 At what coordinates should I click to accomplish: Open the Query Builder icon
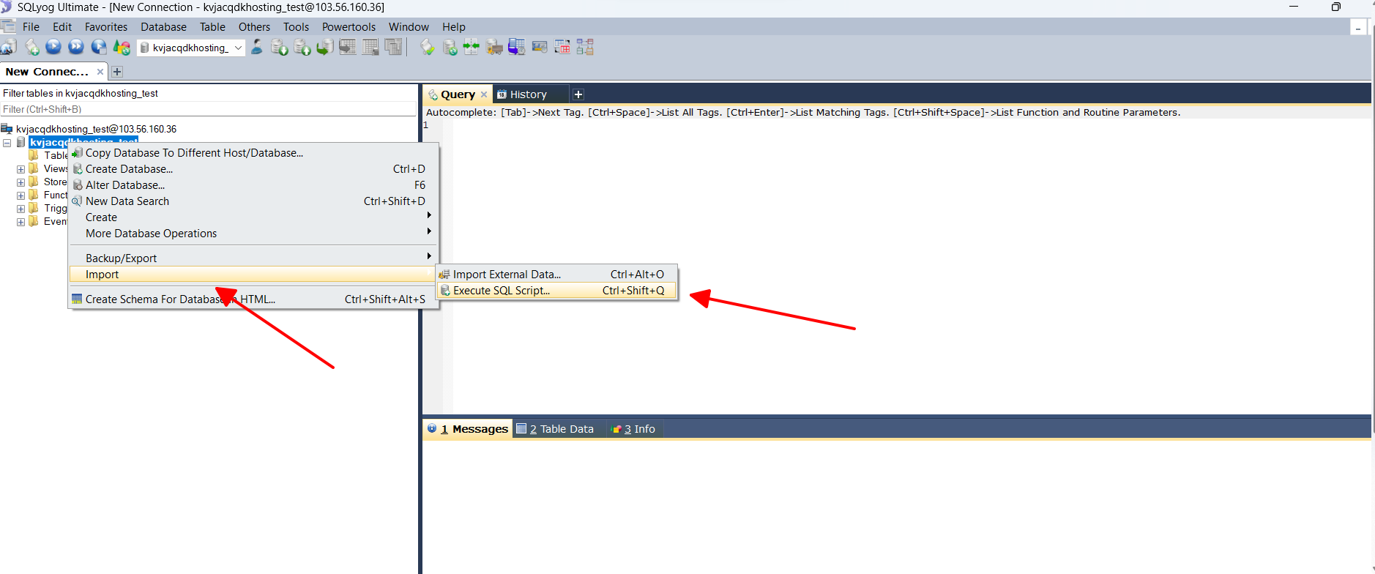562,48
